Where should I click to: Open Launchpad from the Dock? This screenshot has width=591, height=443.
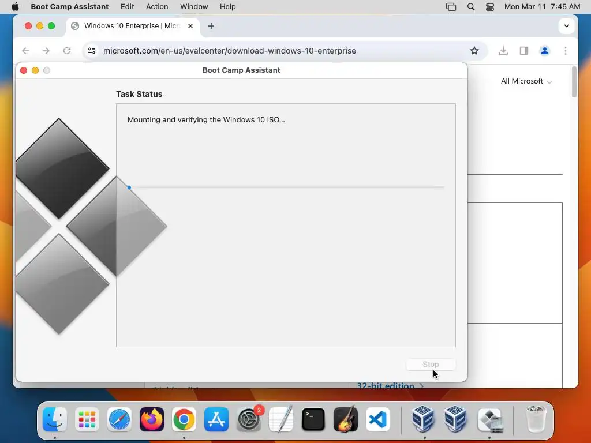tap(87, 419)
